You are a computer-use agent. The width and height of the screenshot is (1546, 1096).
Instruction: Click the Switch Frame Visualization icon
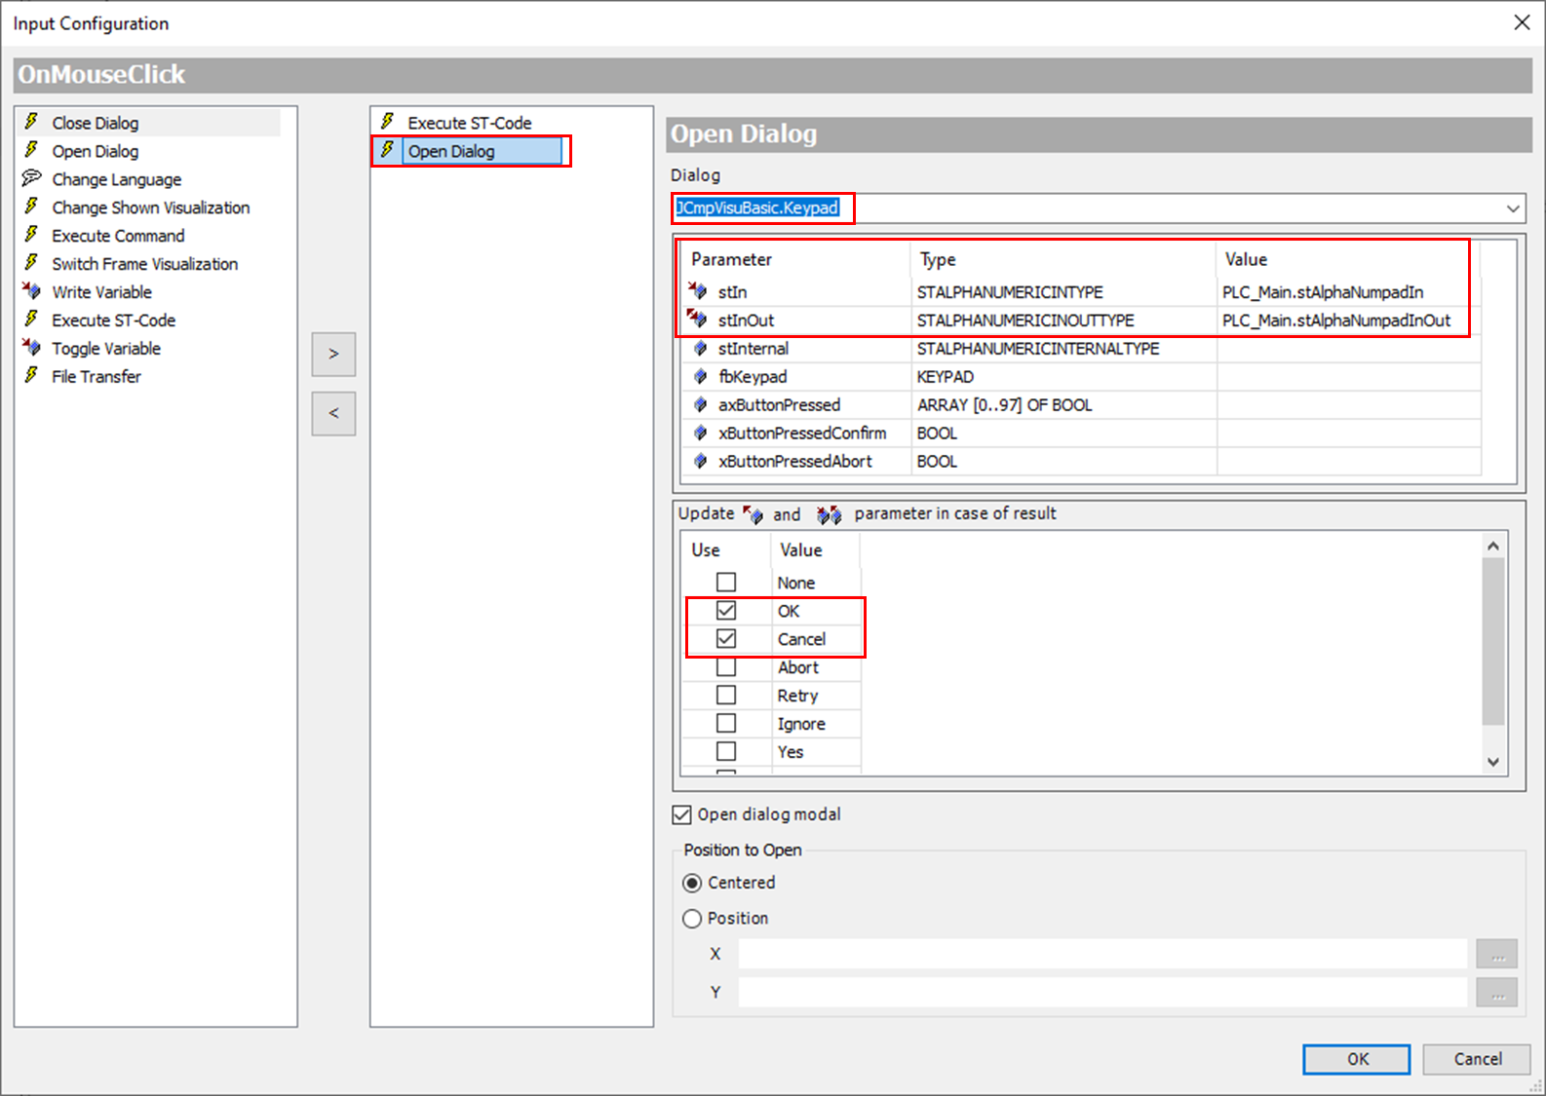[x=31, y=263]
